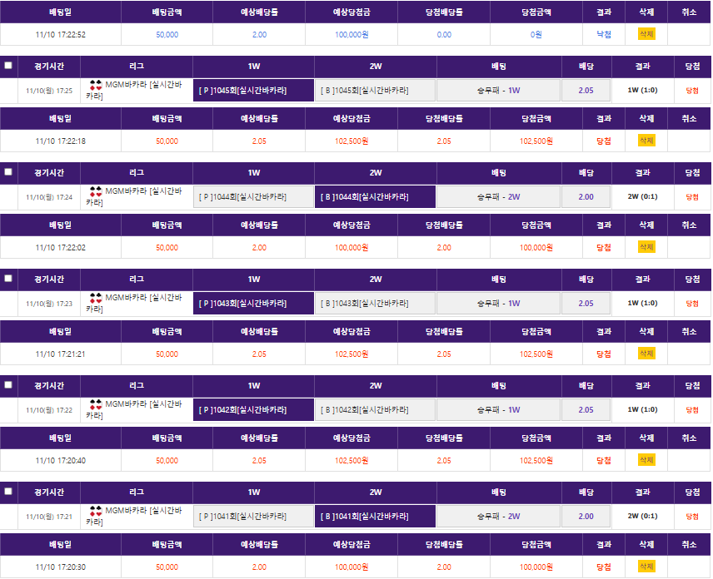Tick the checkbox above the round 1044 game
The image size is (713, 579).
click(8, 172)
